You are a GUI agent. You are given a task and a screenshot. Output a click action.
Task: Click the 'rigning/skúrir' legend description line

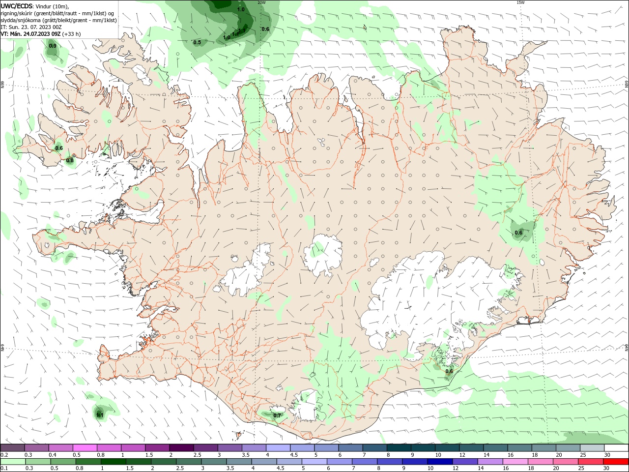(x=57, y=13)
